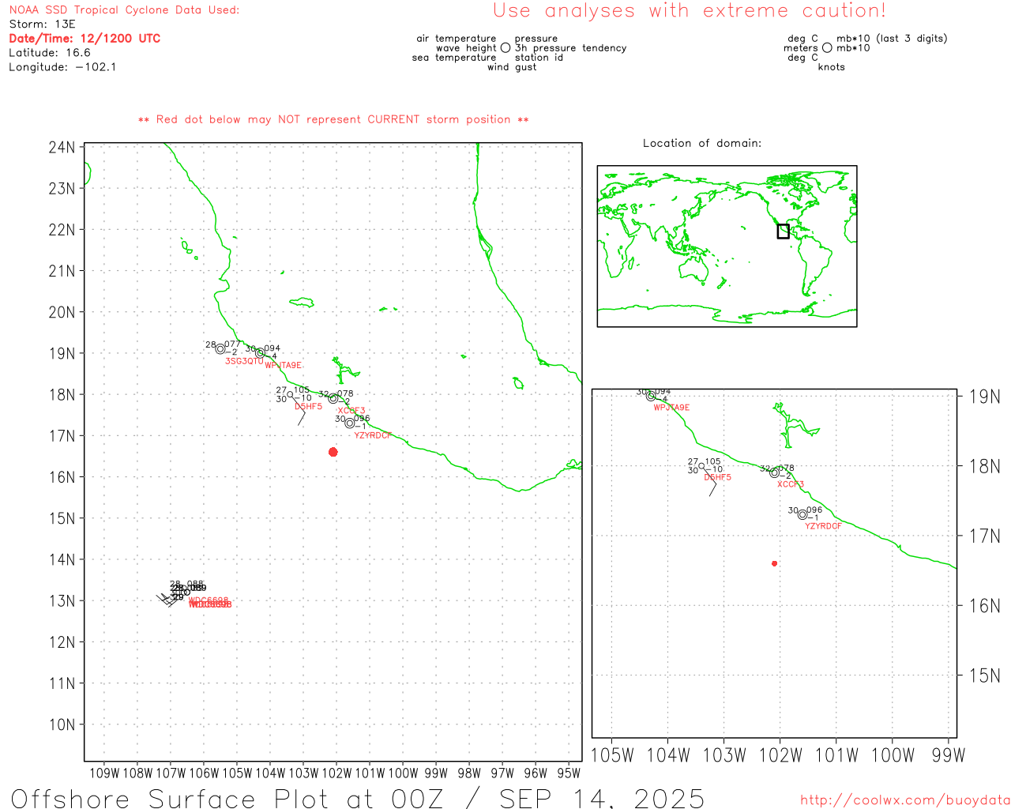Select XCCF3 station circle on main map

(333, 398)
